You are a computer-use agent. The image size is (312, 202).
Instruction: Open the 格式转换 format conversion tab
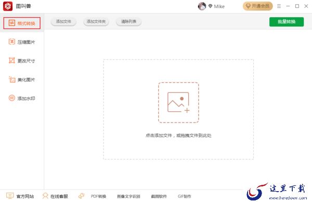pos(22,23)
